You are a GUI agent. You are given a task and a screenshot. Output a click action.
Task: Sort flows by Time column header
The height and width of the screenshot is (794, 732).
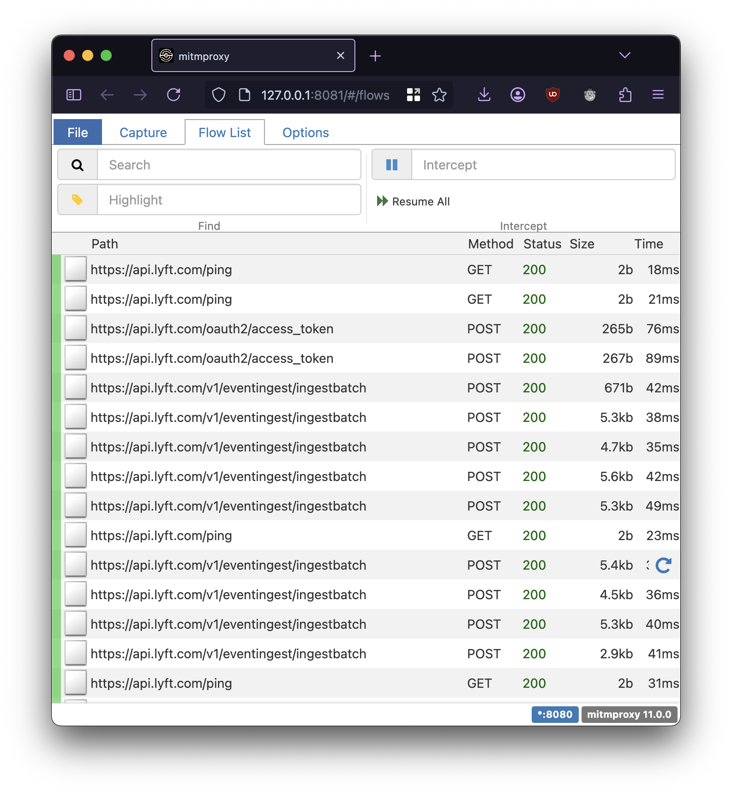click(648, 244)
